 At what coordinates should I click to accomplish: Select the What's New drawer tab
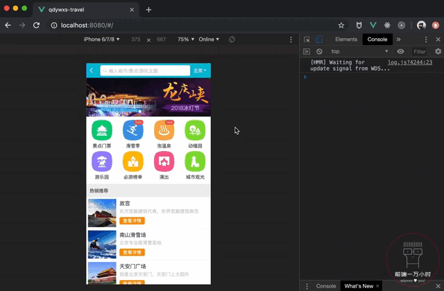359,286
